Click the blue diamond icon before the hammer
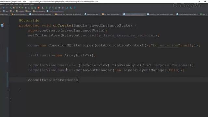Image resolution: width=208 pixels, height=117 pixels. click(4, 8)
